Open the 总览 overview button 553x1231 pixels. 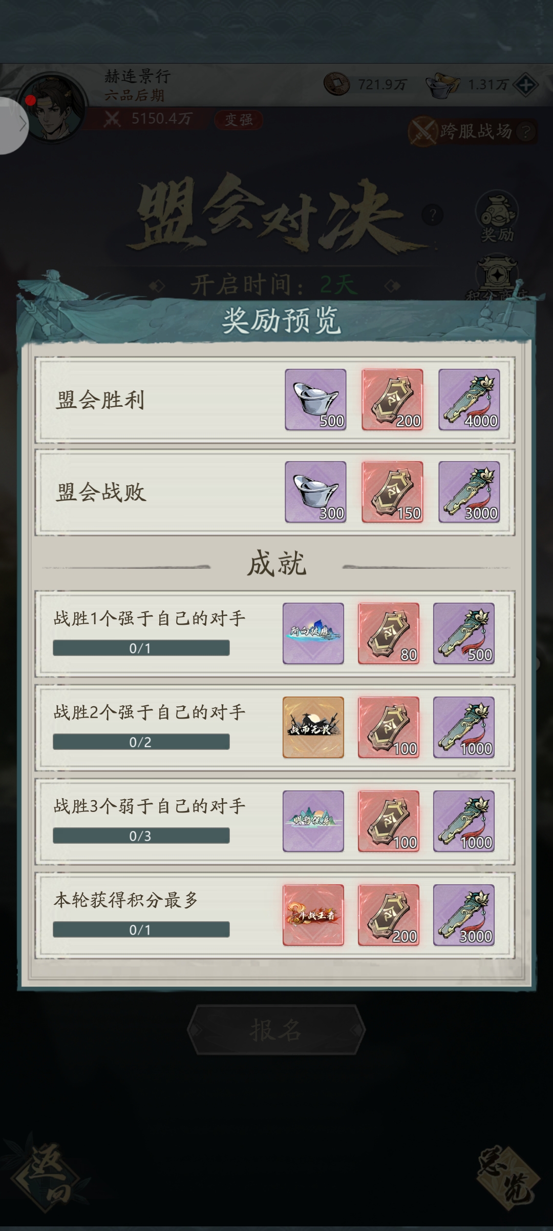[x=508, y=1175]
